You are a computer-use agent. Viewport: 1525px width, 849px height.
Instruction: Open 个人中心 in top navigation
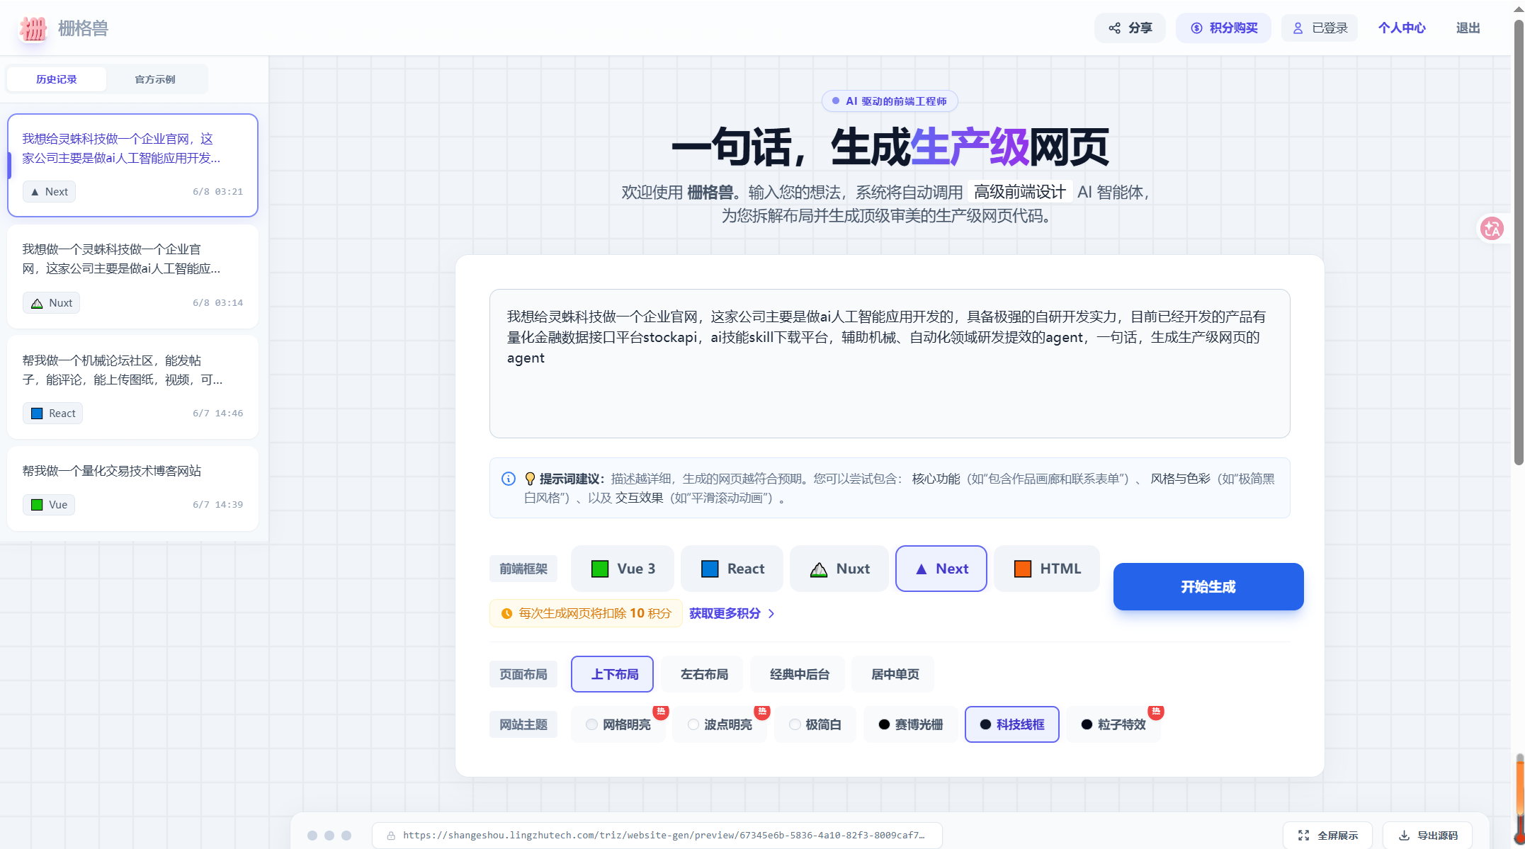(x=1402, y=28)
